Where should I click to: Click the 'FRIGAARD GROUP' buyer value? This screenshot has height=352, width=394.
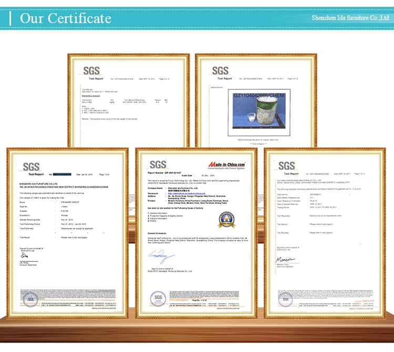pos(70,202)
